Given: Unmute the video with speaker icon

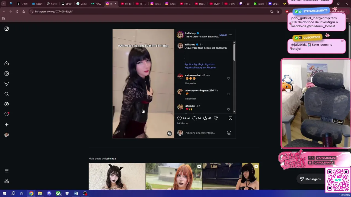Looking at the screenshot, I should tap(169, 134).
